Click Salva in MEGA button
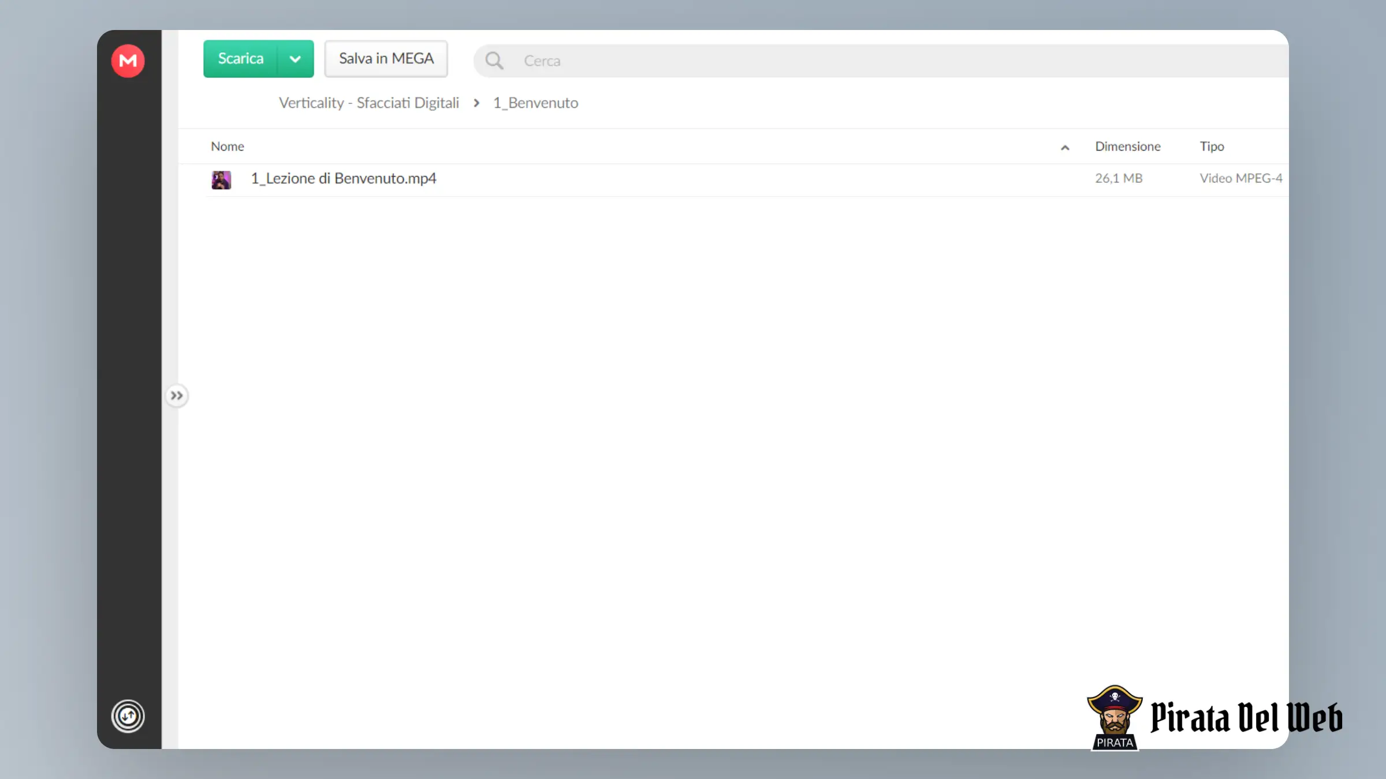The width and height of the screenshot is (1386, 779). coord(386,59)
